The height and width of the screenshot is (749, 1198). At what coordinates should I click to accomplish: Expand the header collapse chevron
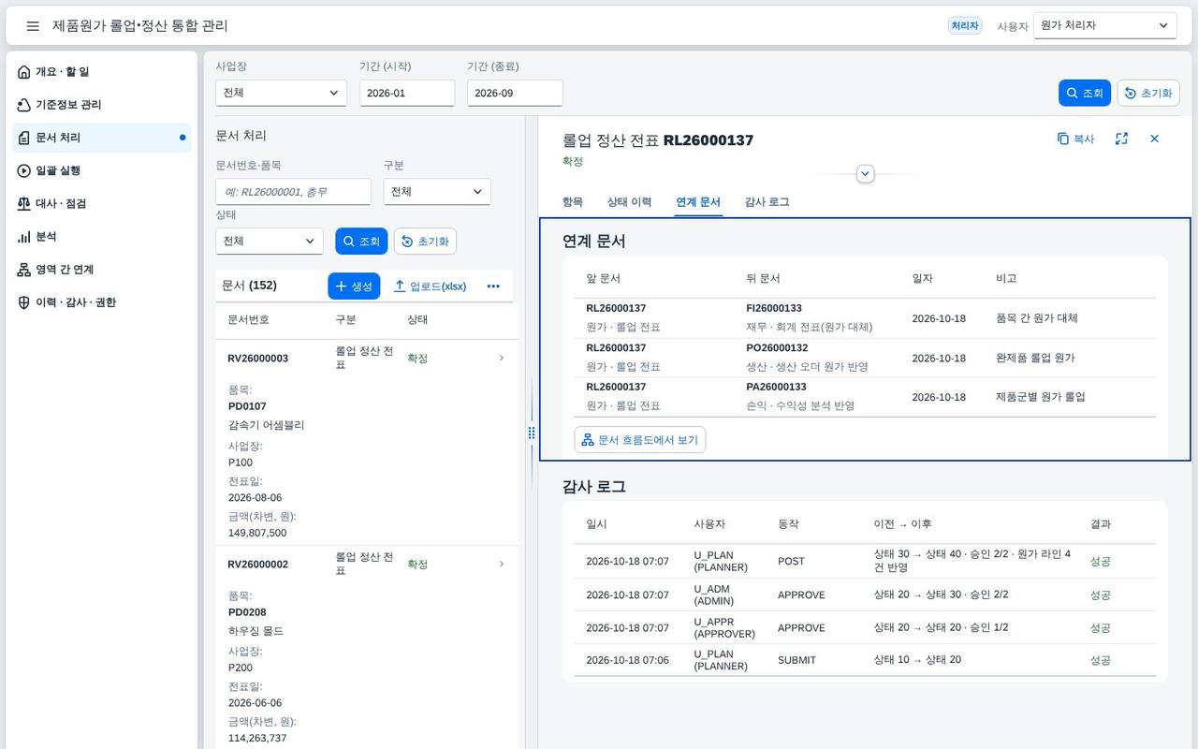click(x=866, y=174)
